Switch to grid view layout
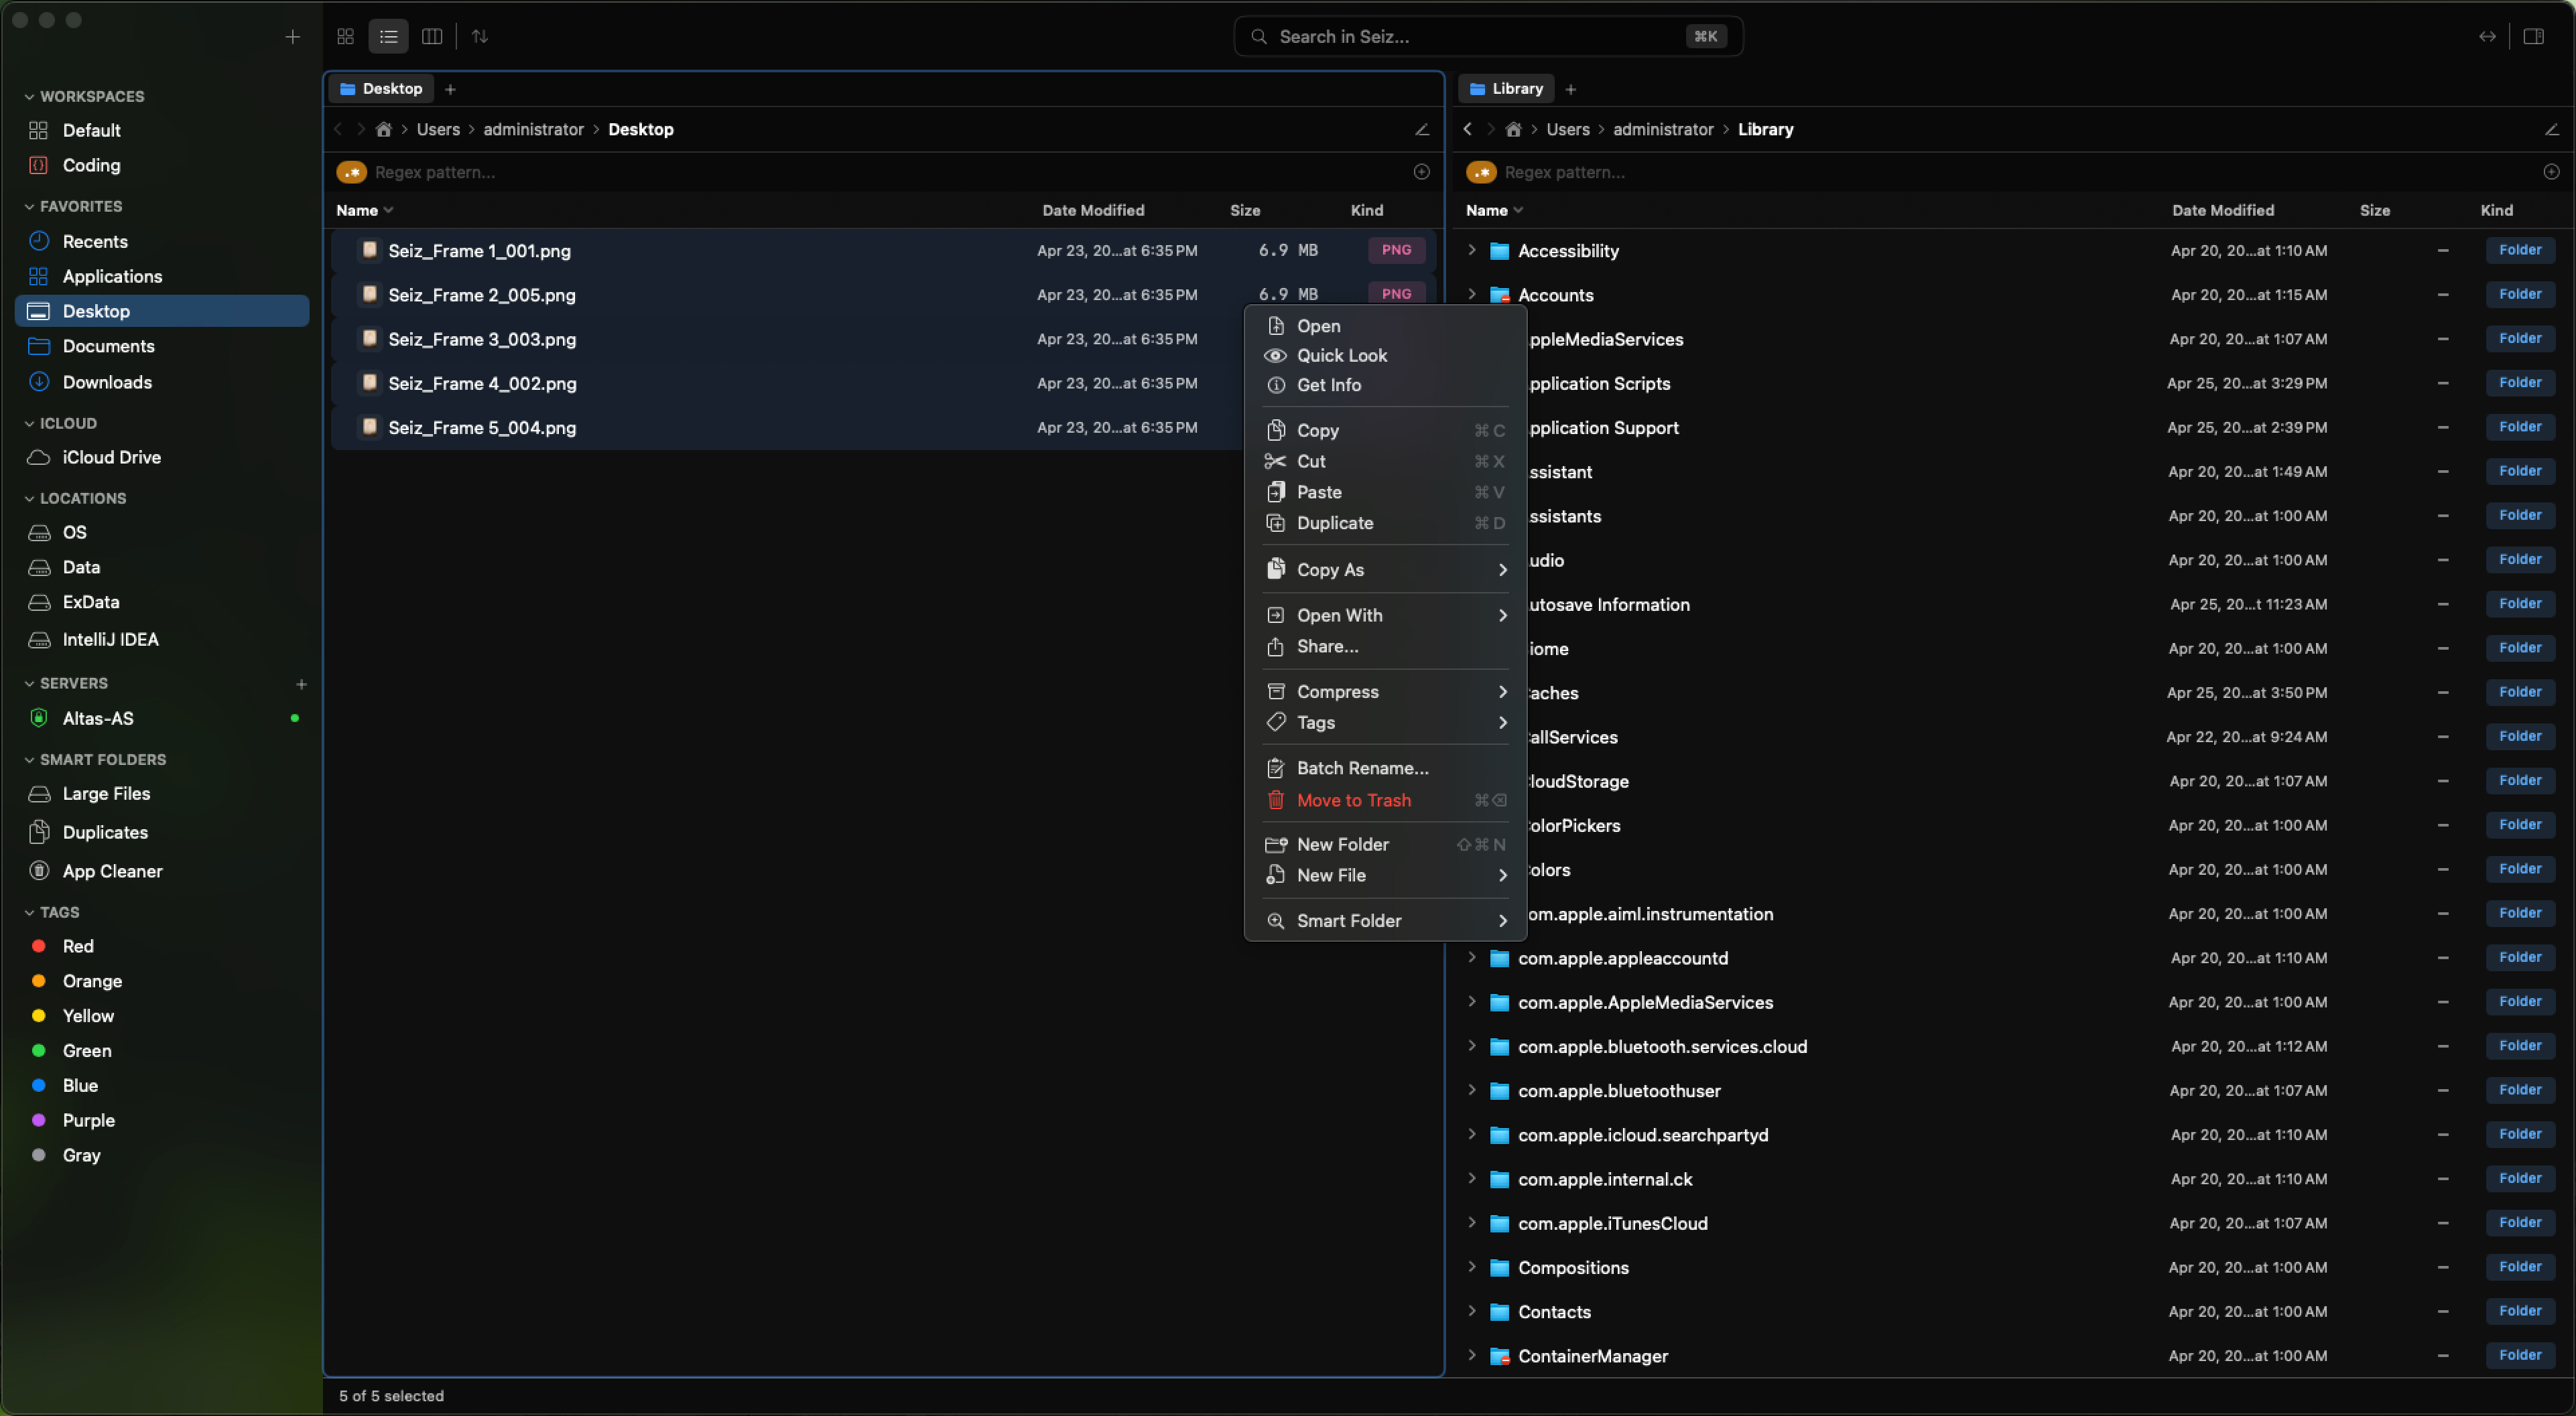This screenshot has height=1416, width=2576. tap(345, 36)
